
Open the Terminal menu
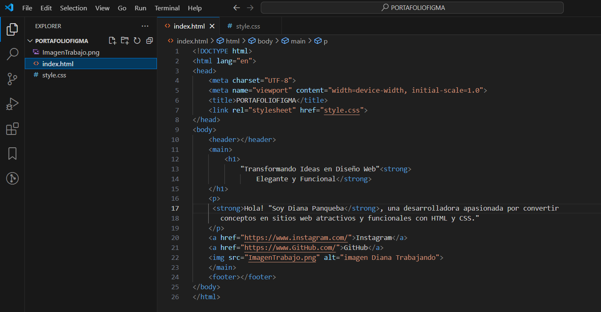(x=167, y=8)
